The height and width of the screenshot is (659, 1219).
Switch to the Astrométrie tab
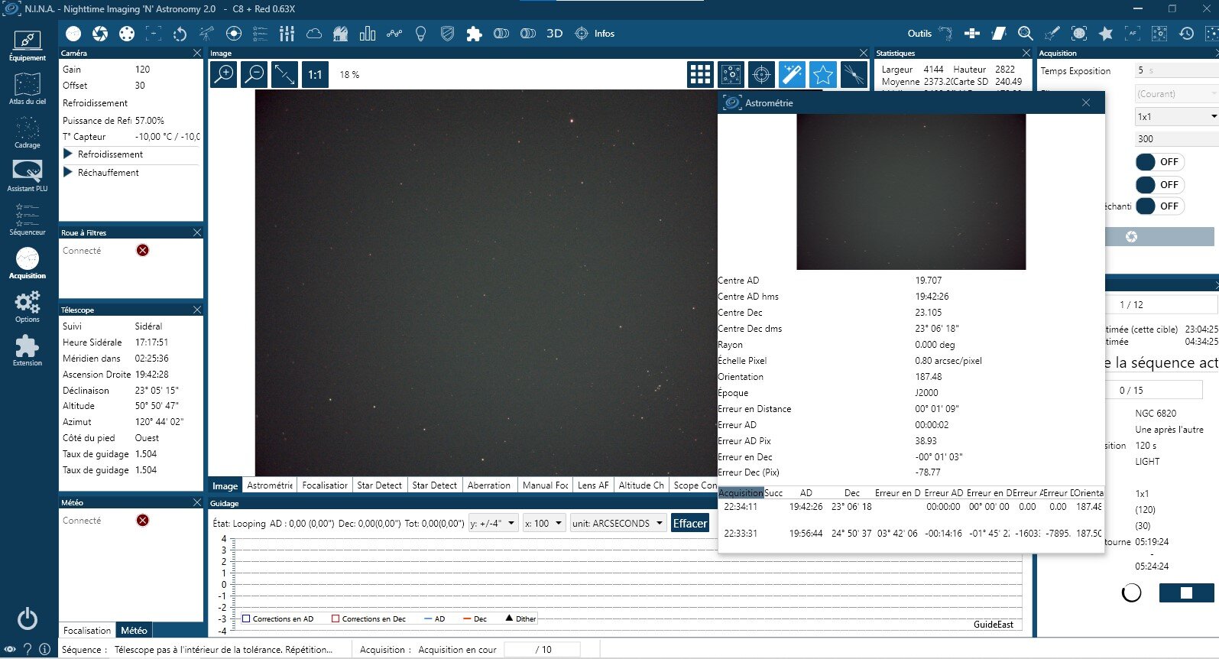click(x=270, y=485)
